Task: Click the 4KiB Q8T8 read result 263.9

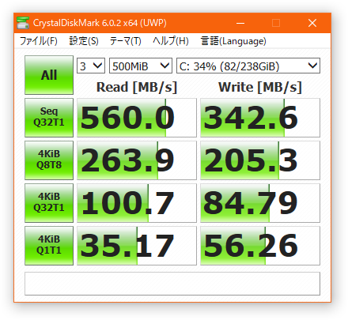Action: [137, 160]
